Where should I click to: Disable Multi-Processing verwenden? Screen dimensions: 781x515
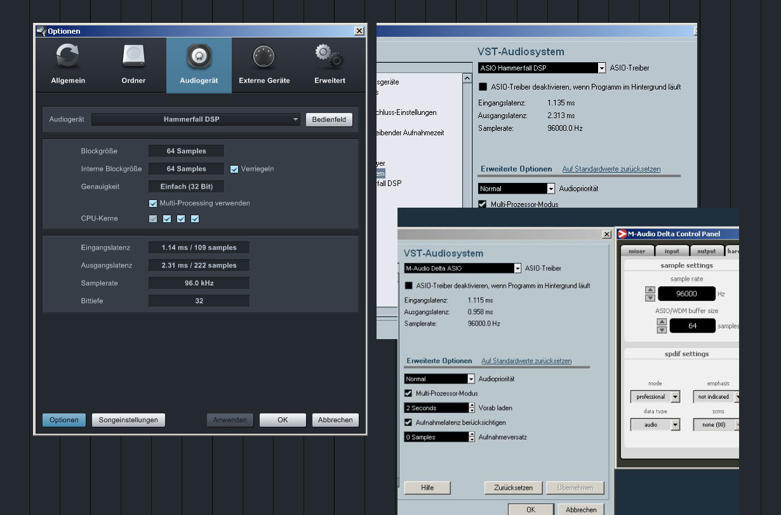coord(153,203)
